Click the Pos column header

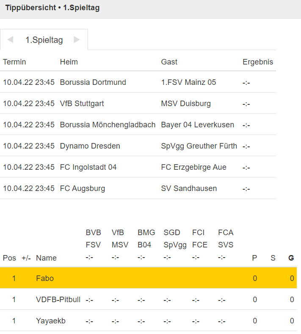pos(9,258)
